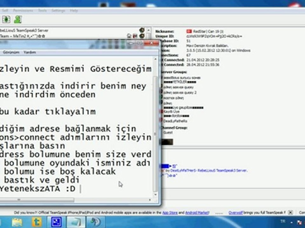Click Notepad vertical scrollbar down arrow
Viewport: 305px width, 228px height.
[155, 195]
